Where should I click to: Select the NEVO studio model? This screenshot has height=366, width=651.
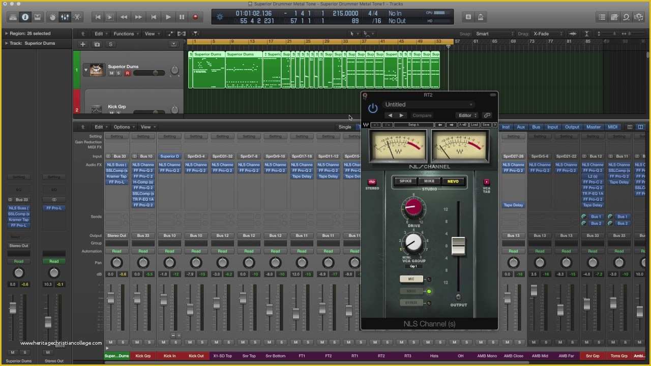pos(453,181)
